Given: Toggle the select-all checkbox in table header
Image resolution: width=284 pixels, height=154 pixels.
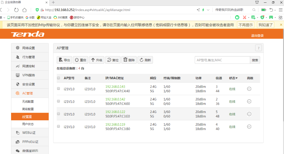Looking at the screenshot, I should [x=59, y=78].
